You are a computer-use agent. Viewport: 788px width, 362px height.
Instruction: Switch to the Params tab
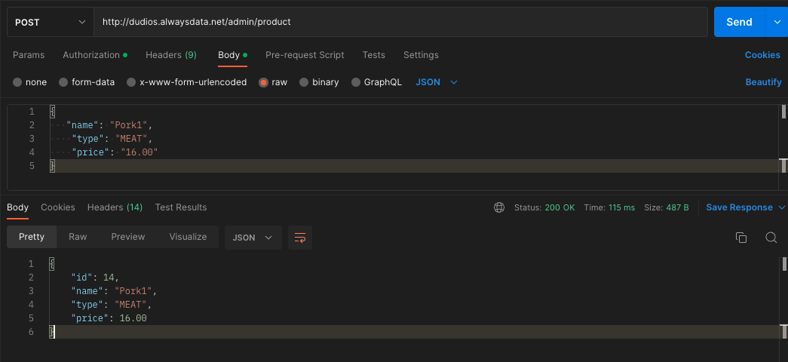click(x=29, y=55)
